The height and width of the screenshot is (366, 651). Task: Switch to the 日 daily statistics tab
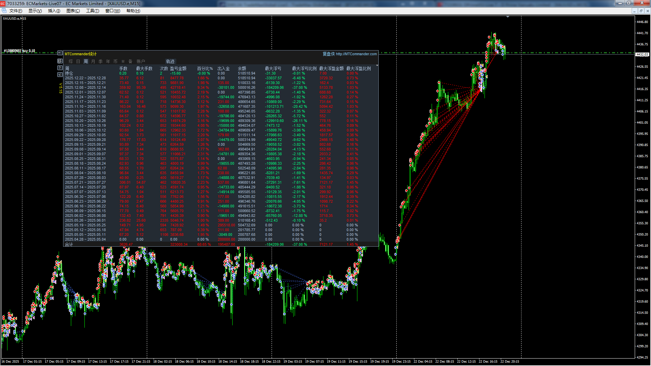[78, 62]
